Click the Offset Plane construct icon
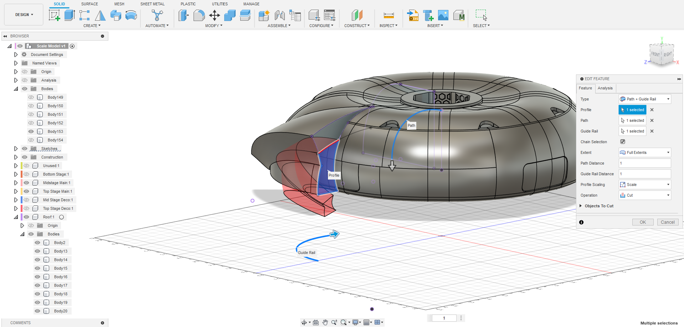Viewport: 684px width, 327px height. coord(357,15)
